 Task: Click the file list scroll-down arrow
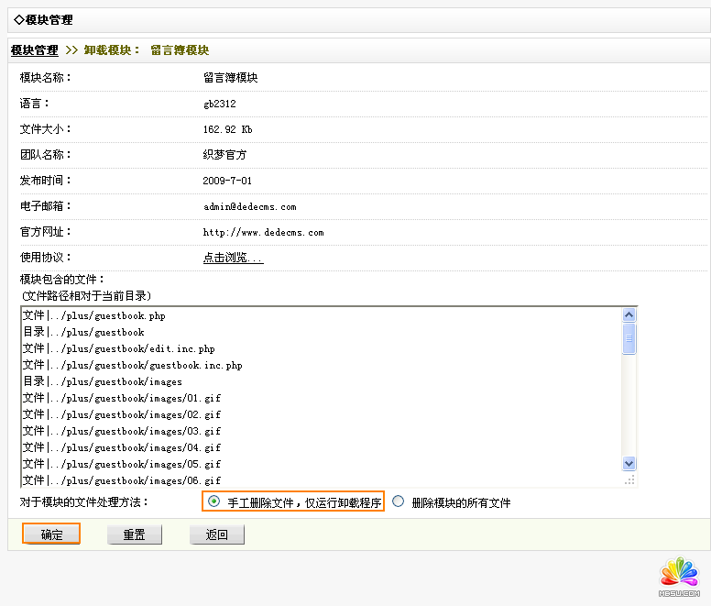point(629,464)
